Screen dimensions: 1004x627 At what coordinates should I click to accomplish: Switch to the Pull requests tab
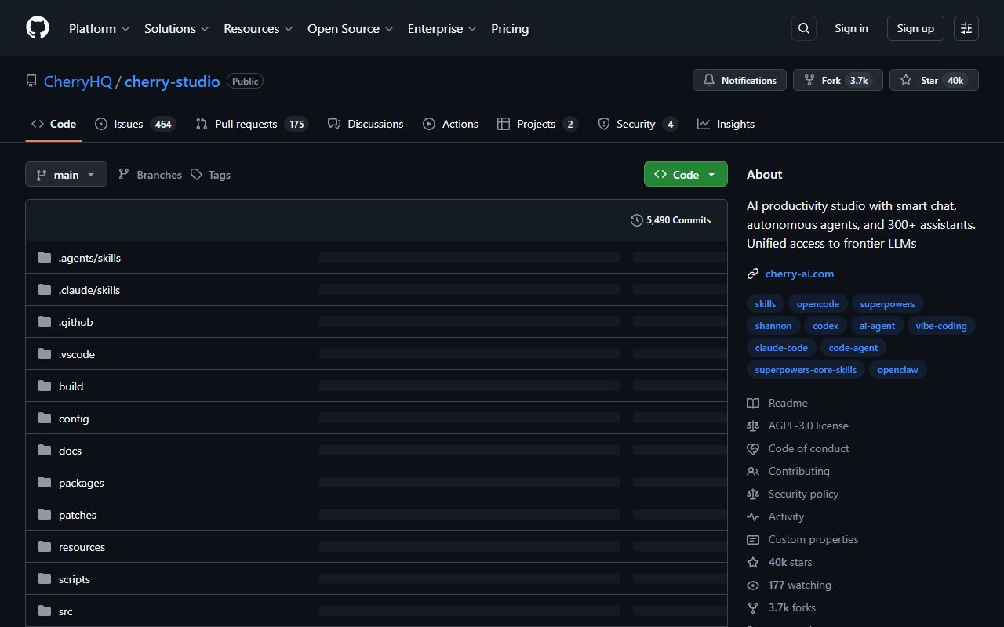246,123
